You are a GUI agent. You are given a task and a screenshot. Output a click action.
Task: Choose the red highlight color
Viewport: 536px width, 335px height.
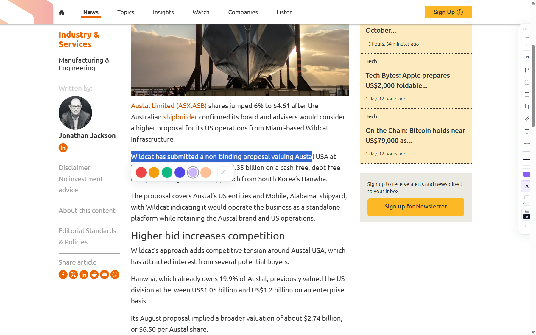pos(141,172)
